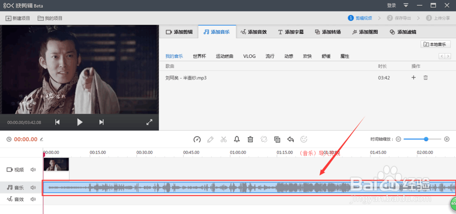456x214 pixels.
Task: Select 舒缓 music category
Action: pos(326,56)
